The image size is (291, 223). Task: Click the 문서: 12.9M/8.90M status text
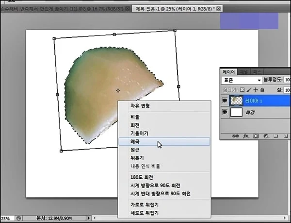[x=54, y=218]
